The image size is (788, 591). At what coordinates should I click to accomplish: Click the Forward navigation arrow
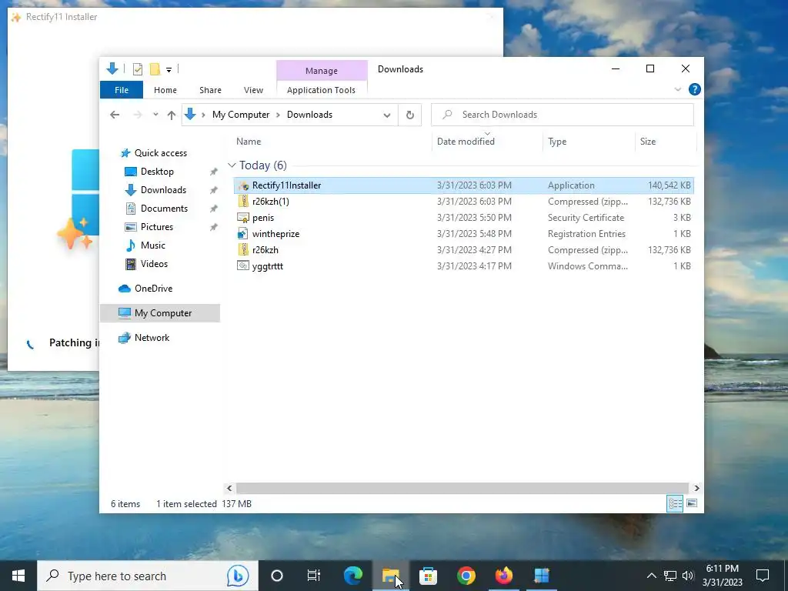pyautogui.click(x=138, y=115)
